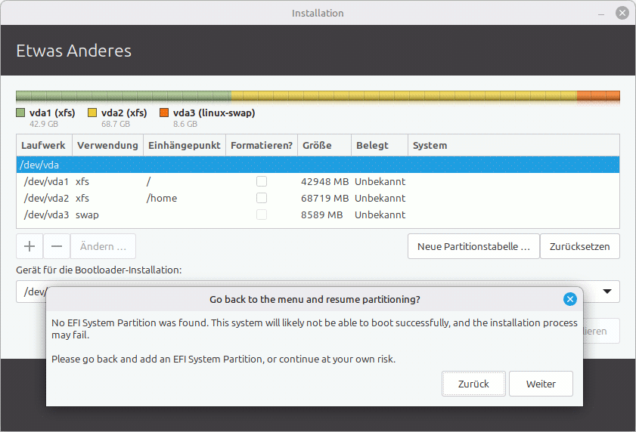Viewport: 636px width, 432px height.
Task: Click the Einhängepunkt column header
Action: point(185,145)
